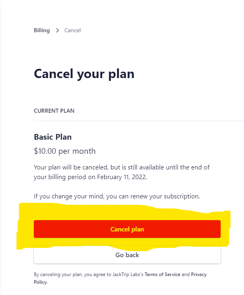The width and height of the screenshot is (244, 295).
Task: Open the Terms of Service link
Action: pos(162,274)
